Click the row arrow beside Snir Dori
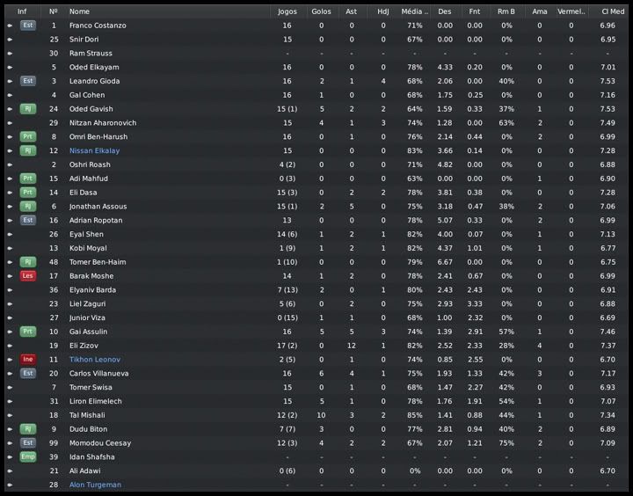 pyautogui.click(x=10, y=40)
